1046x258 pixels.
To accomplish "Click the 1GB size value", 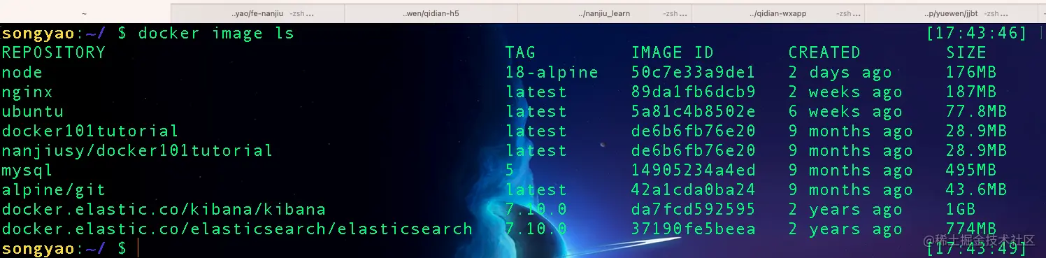I will 961,209.
